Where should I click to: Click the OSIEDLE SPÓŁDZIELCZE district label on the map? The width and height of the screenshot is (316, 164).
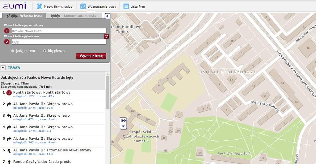228,72
